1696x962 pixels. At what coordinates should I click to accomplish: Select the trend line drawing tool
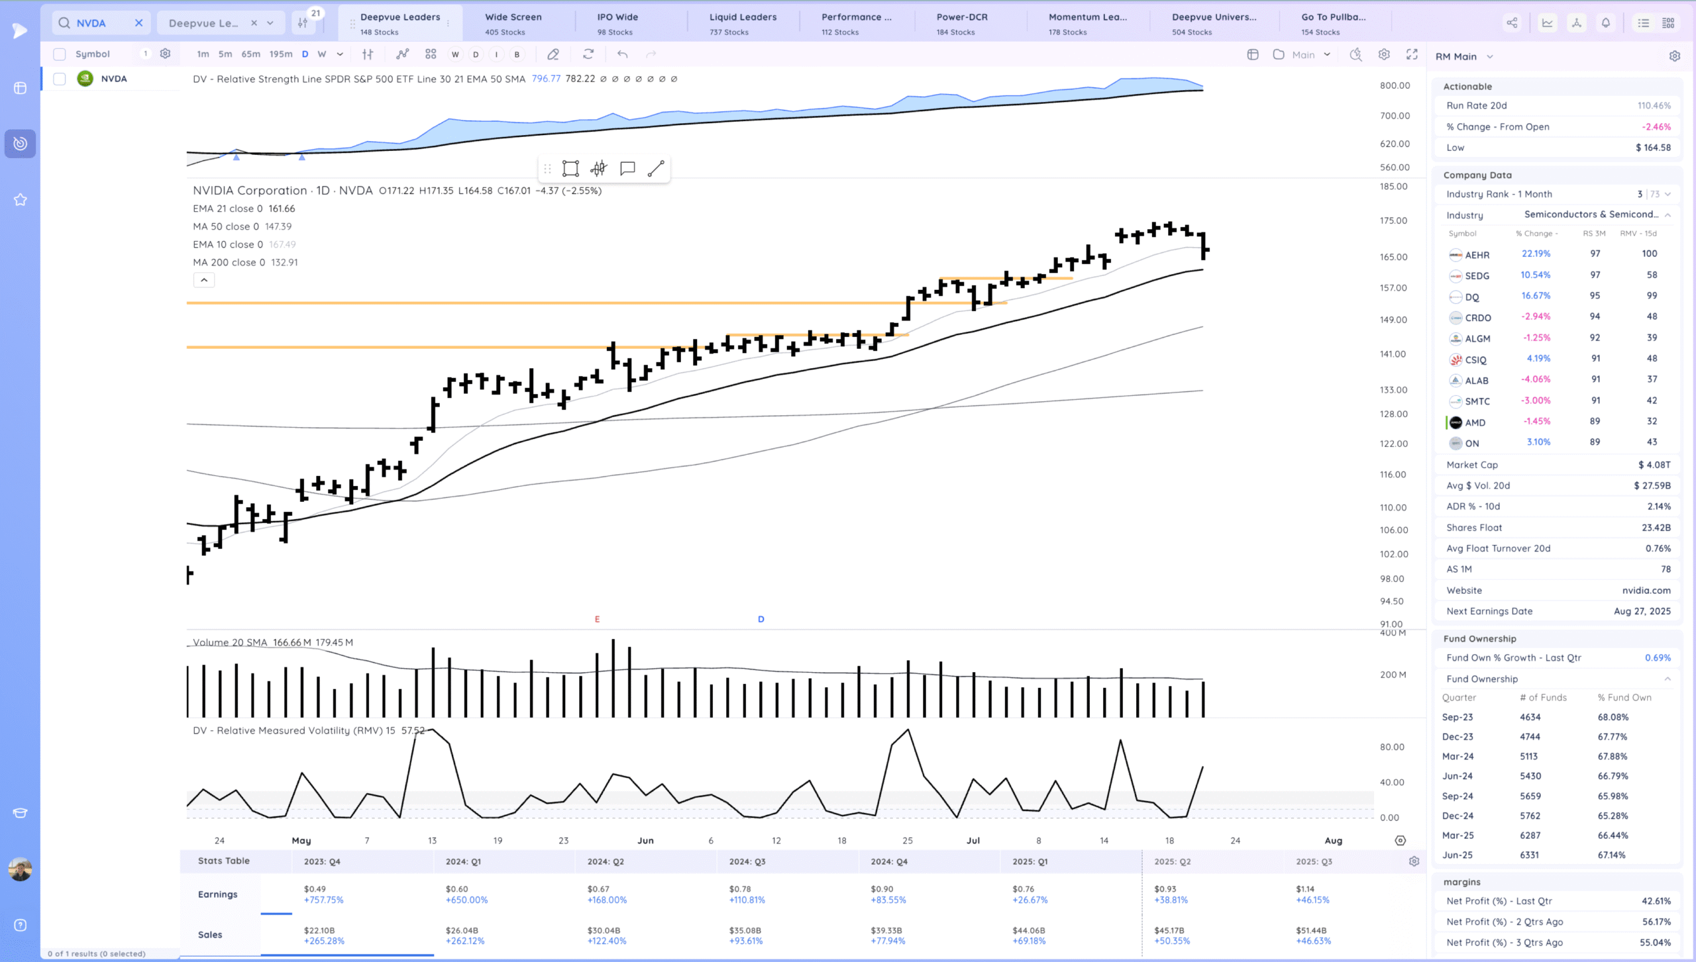[x=655, y=169]
